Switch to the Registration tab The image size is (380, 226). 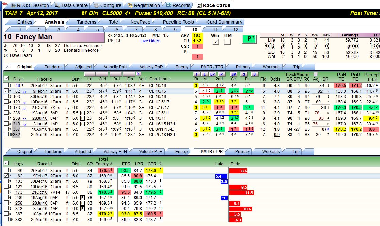click(144, 5)
